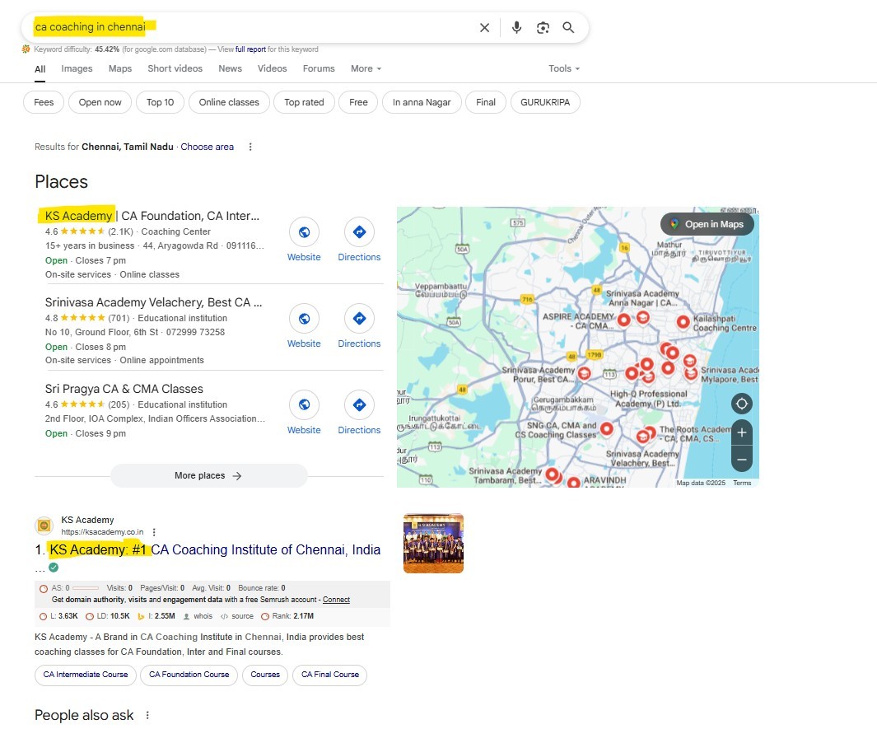Zoom in on the map with plus
The width and height of the screenshot is (877, 729).
pos(742,432)
